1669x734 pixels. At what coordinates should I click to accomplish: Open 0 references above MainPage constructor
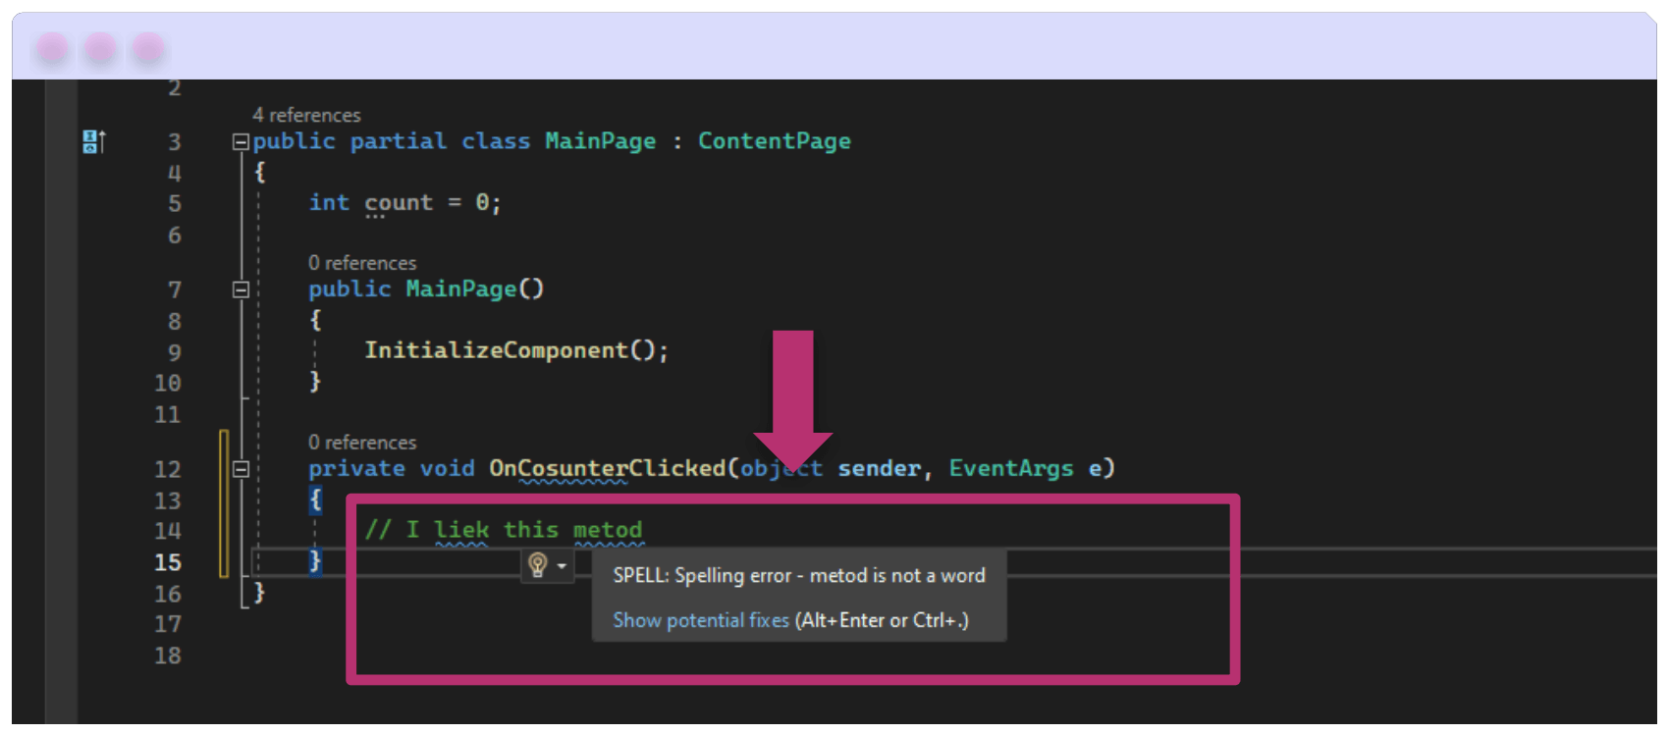coord(362,263)
